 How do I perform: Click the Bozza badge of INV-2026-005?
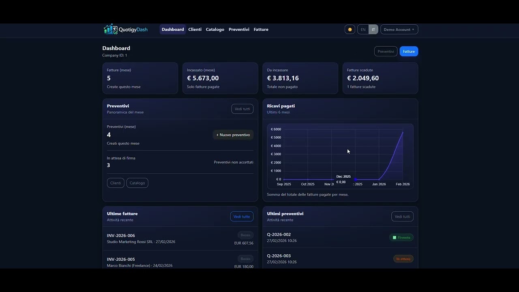[x=245, y=259]
